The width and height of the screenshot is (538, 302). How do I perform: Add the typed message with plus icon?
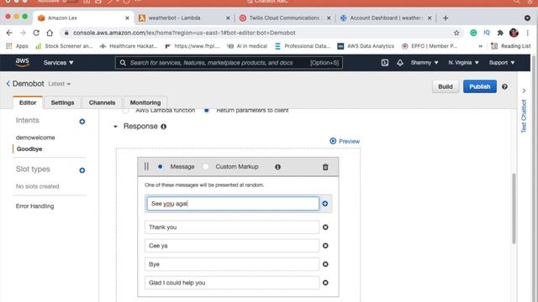coord(325,204)
